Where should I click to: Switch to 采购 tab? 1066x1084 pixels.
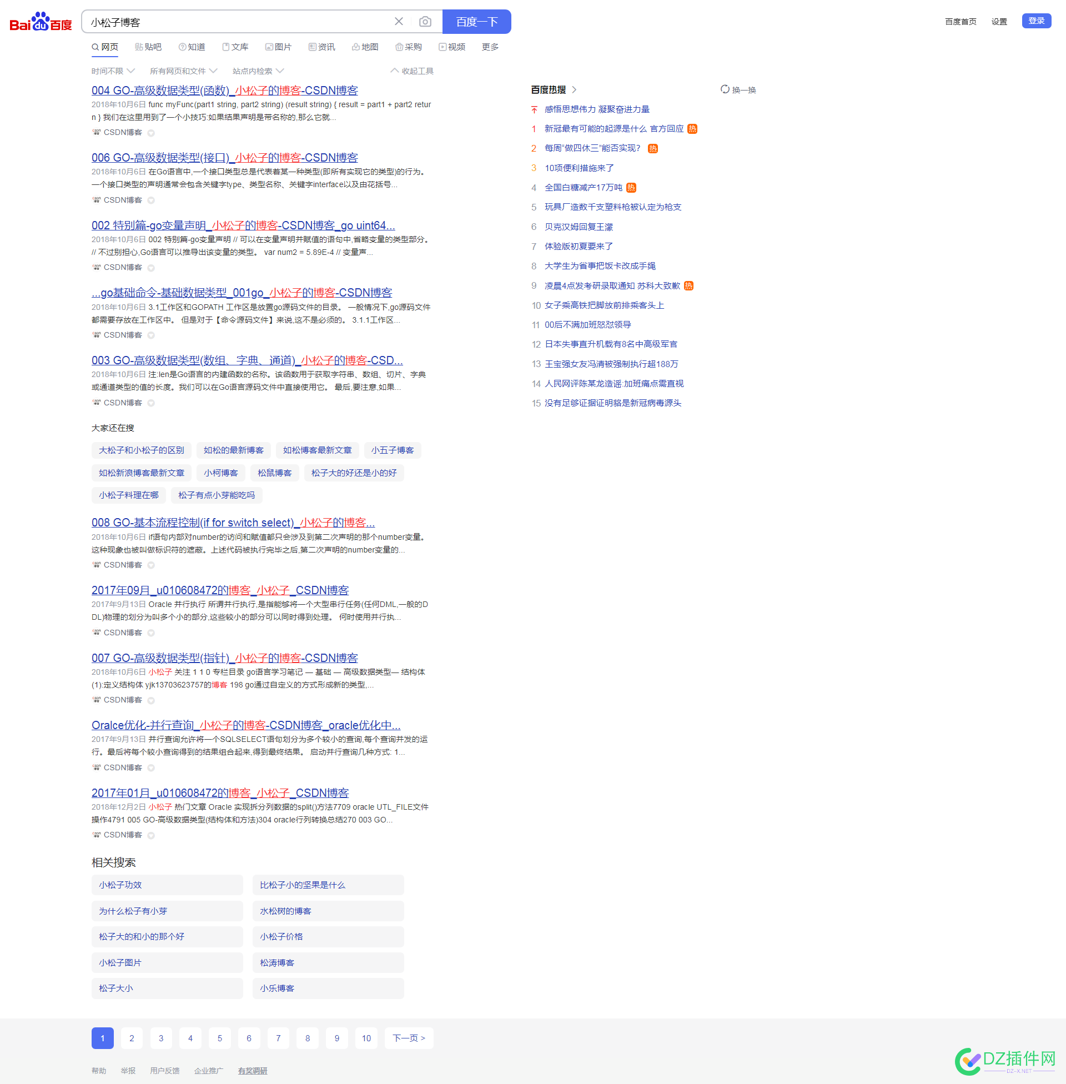pyautogui.click(x=409, y=47)
